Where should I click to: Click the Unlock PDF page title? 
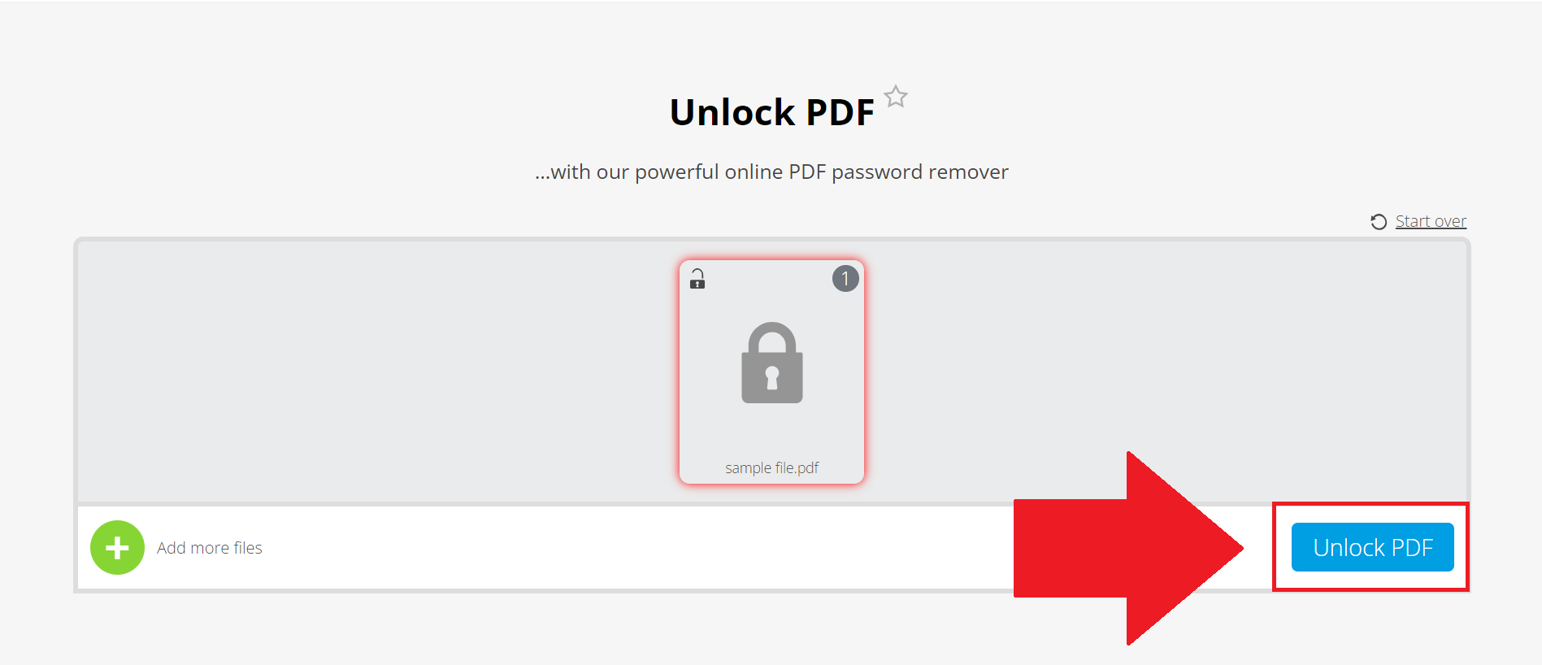[x=771, y=111]
